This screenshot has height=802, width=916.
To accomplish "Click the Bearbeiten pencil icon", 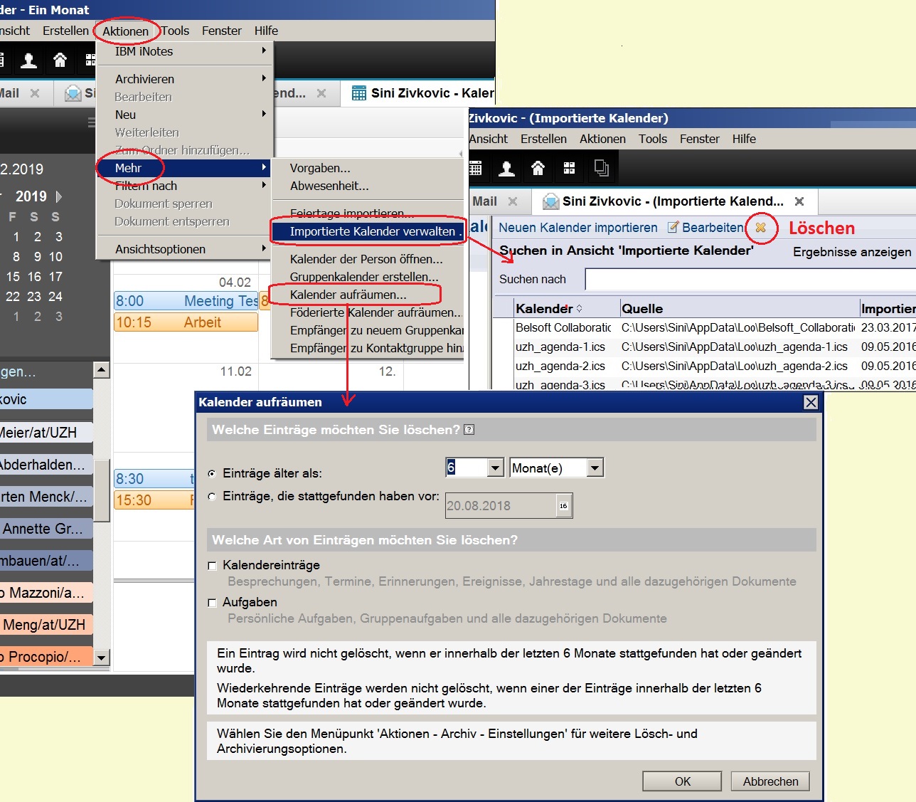I will (673, 228).
